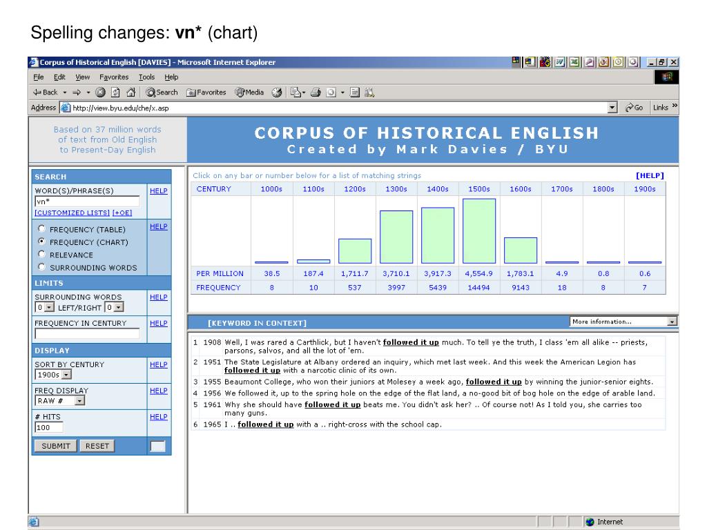707x530 pixels.
Task: Click the 1400s chart bar
Action: tap(438, 235)
